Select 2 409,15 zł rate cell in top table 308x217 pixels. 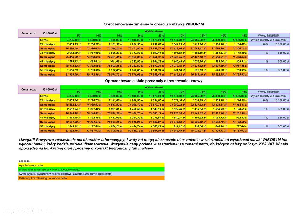click(71, 44)
